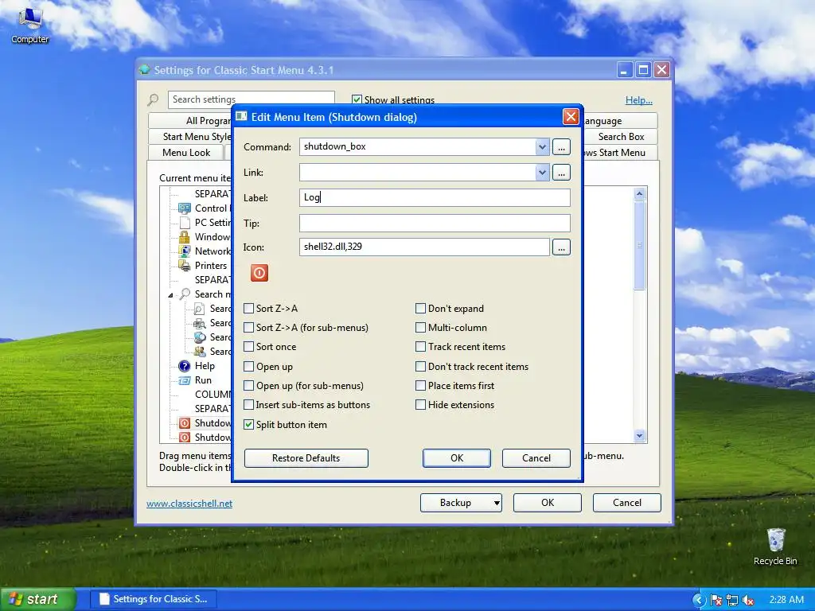Open the Recycle Bin desktop icon

click(x=775, y=546)
